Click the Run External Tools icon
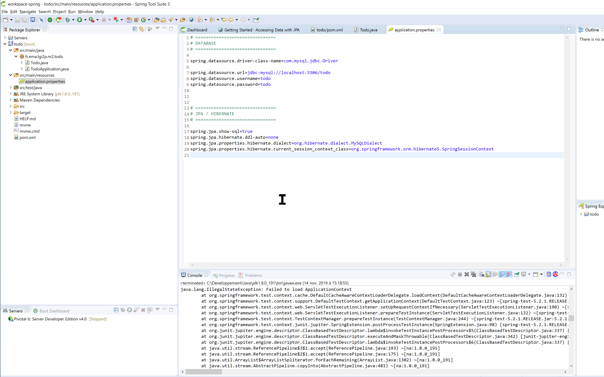Image resolution: width=604 pixels, height=377 pixels. pos(92,20)
